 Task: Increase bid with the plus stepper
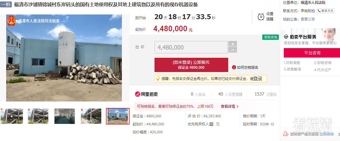pyautogui.click(x=233, y=44)
